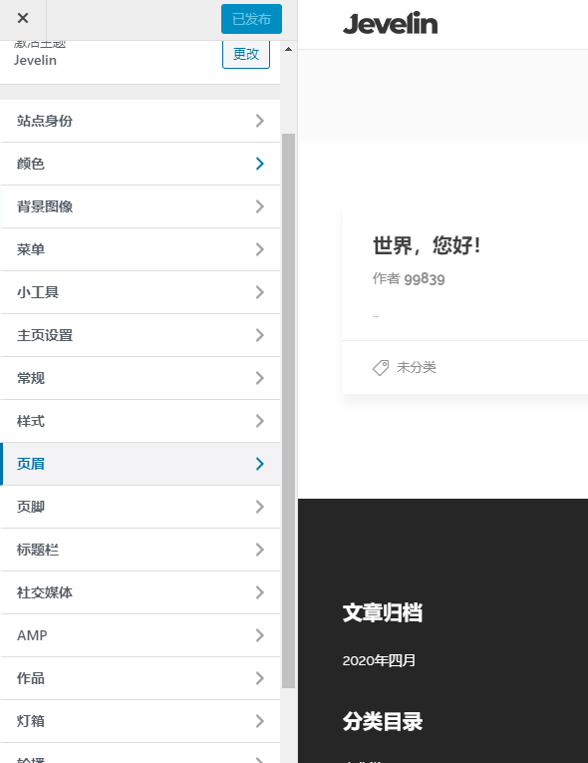This screenshot has height=763, width=588.
Task: Open the 背景图像 settings
Action: tap(141, 206)
